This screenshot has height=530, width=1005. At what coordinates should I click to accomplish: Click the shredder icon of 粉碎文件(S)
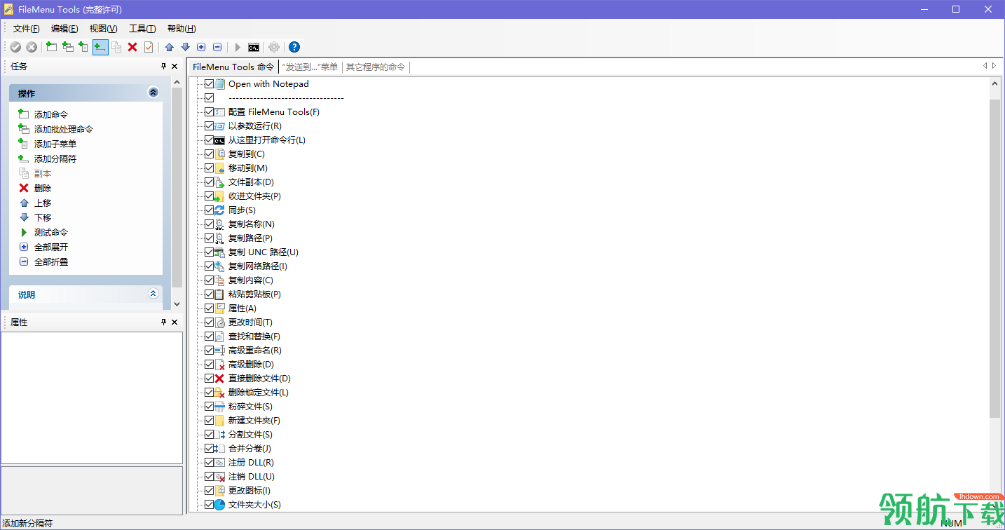click(220, 407)
